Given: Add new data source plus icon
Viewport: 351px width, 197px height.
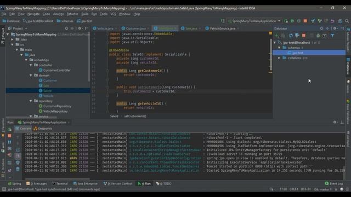Looking at the screenshot, I should coord(276,36).
